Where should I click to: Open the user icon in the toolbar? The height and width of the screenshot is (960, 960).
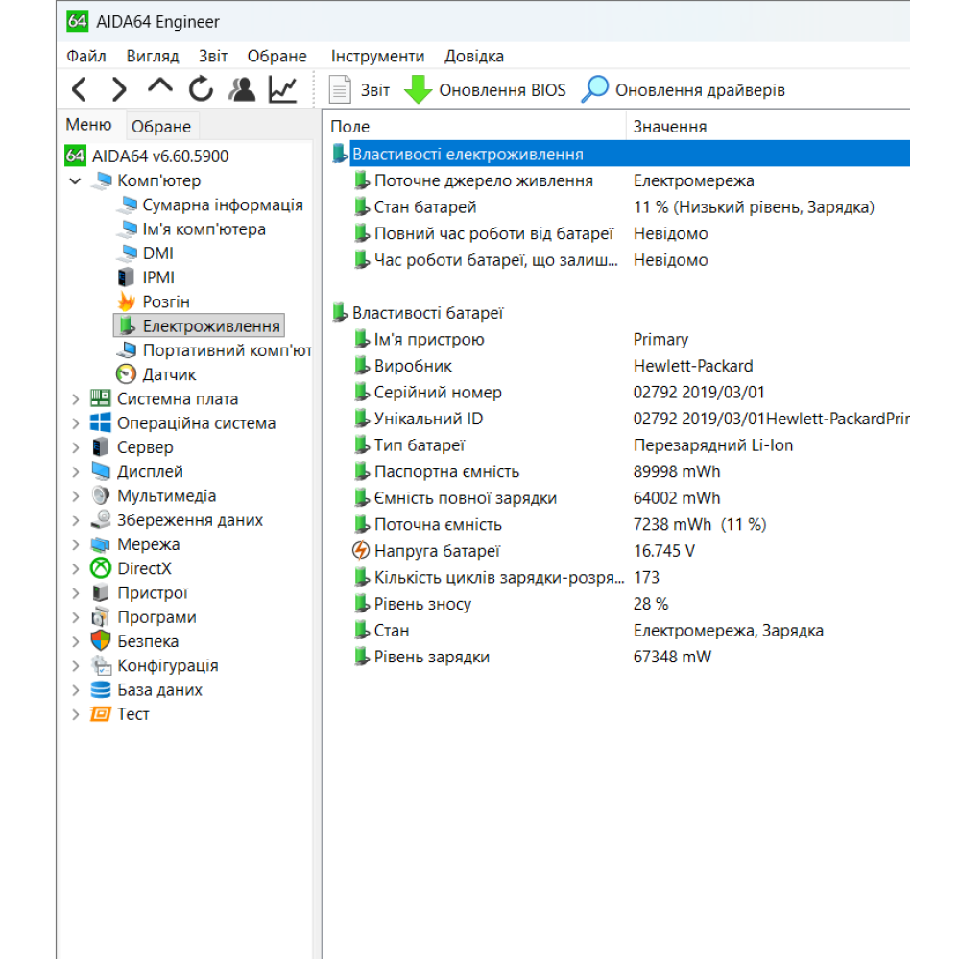(242, 89)
